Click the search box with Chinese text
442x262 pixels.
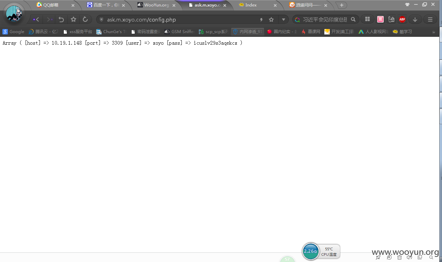point(325,20)
